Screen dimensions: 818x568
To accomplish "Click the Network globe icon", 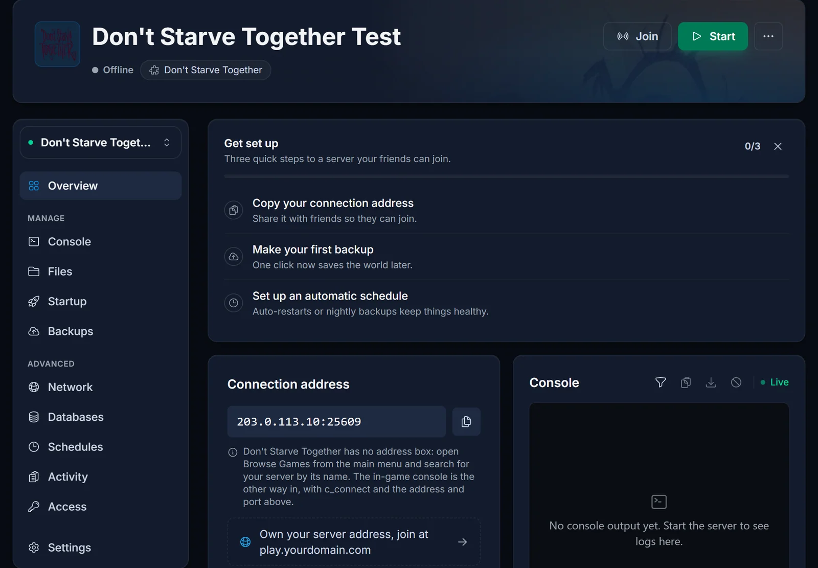I will [34, 387].
